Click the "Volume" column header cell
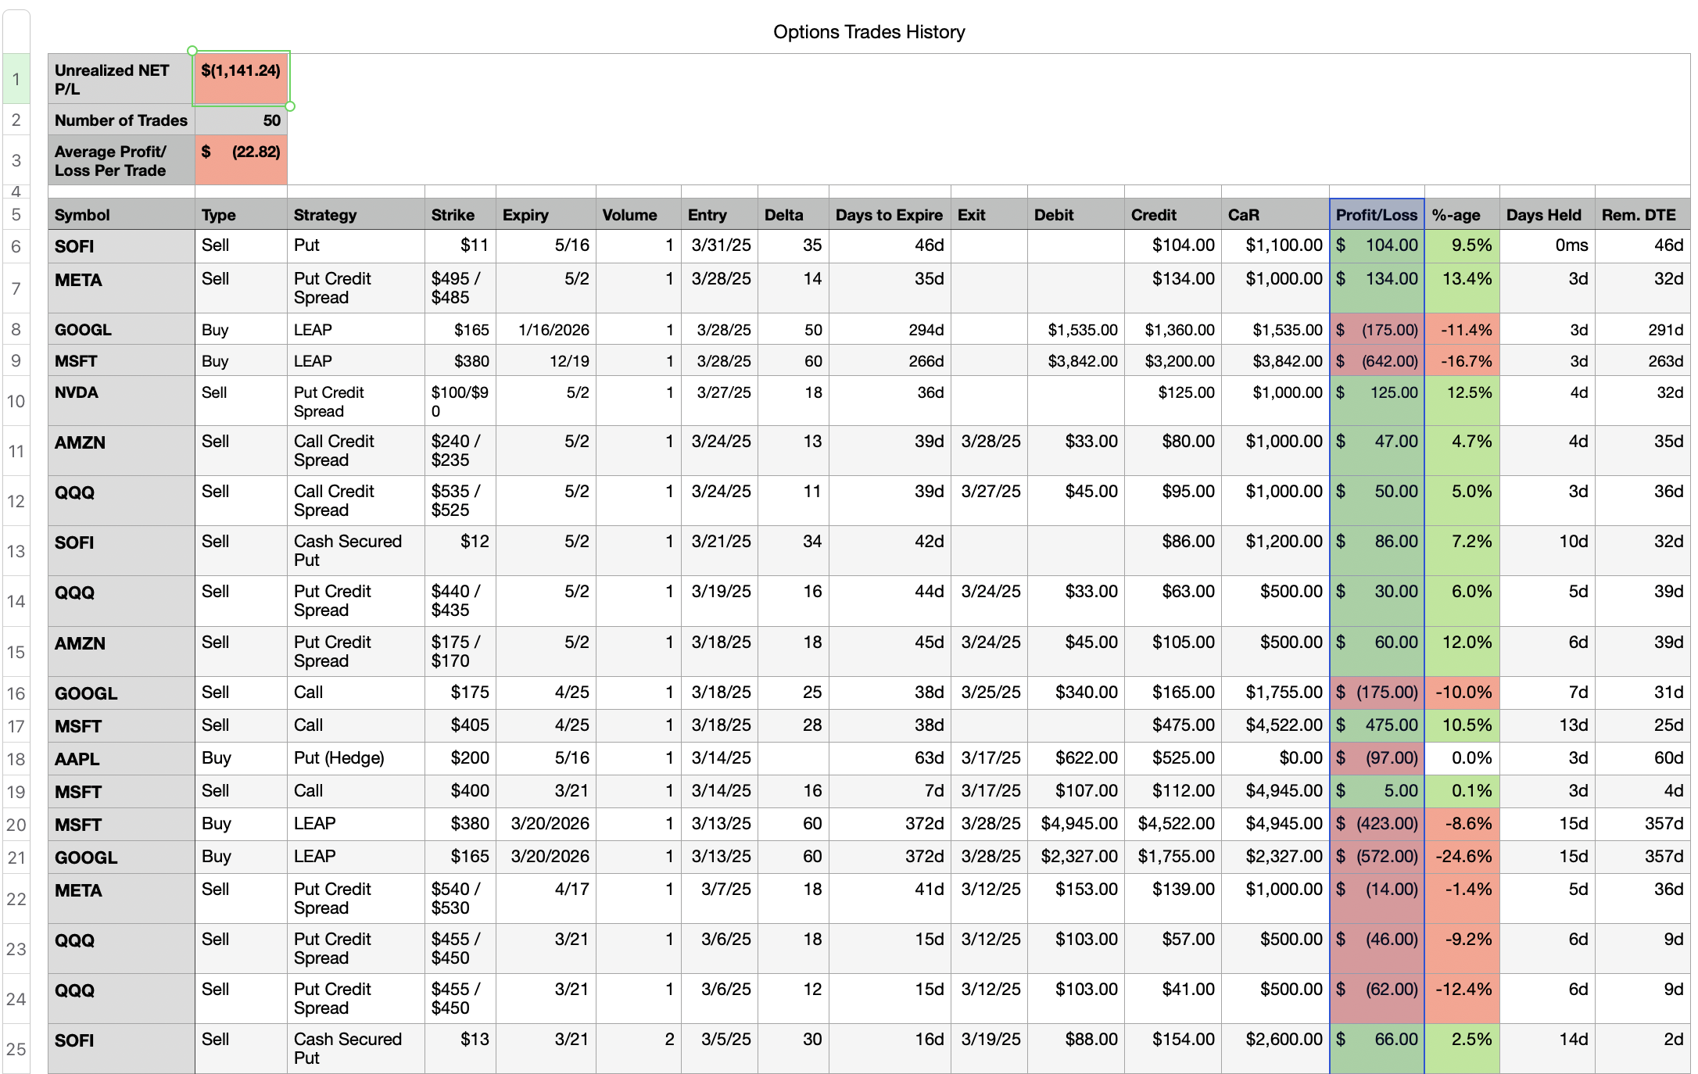Viewport: 1698px width, 1074px height. point(639,215)
